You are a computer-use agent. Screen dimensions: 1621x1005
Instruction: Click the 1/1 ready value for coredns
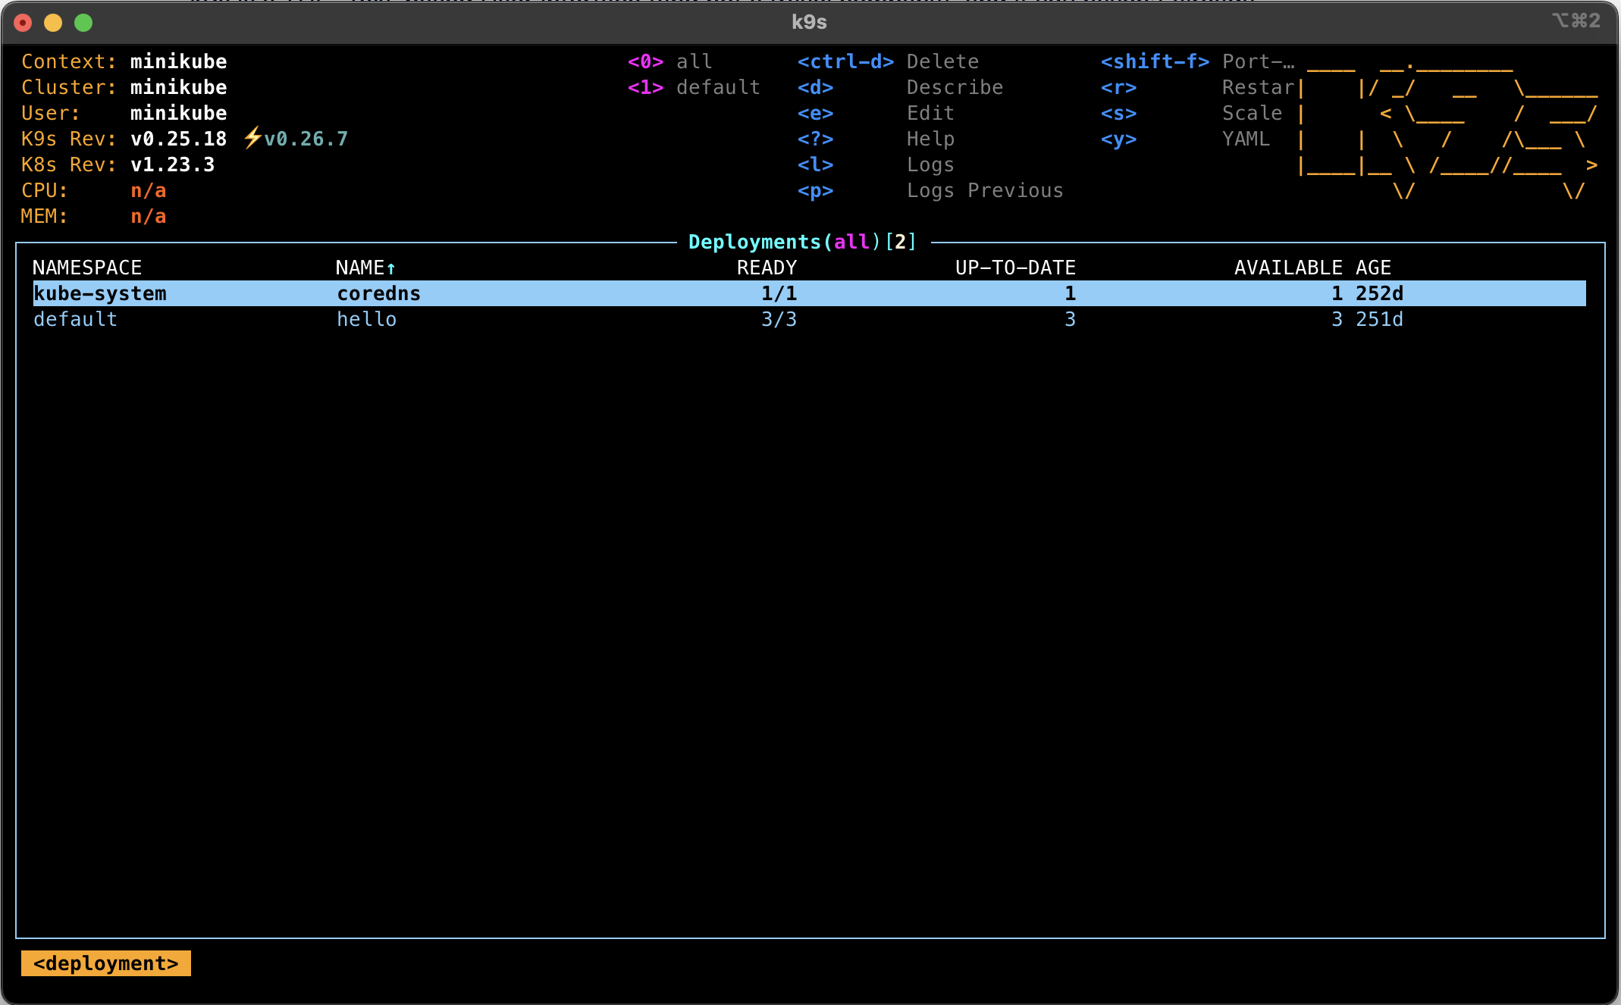click(779, 293)
